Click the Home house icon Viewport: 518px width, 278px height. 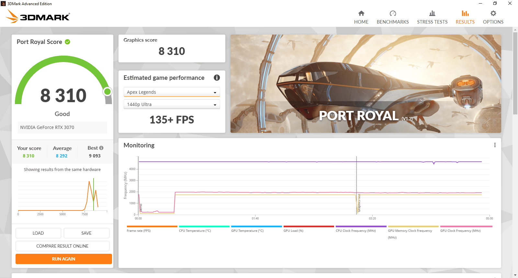tap(361, 13)
